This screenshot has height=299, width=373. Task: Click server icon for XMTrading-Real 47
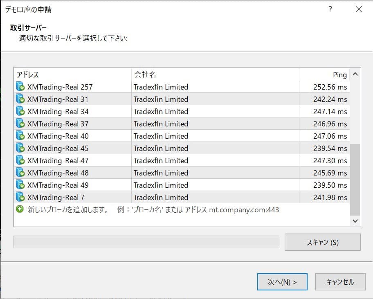point(20,160)
